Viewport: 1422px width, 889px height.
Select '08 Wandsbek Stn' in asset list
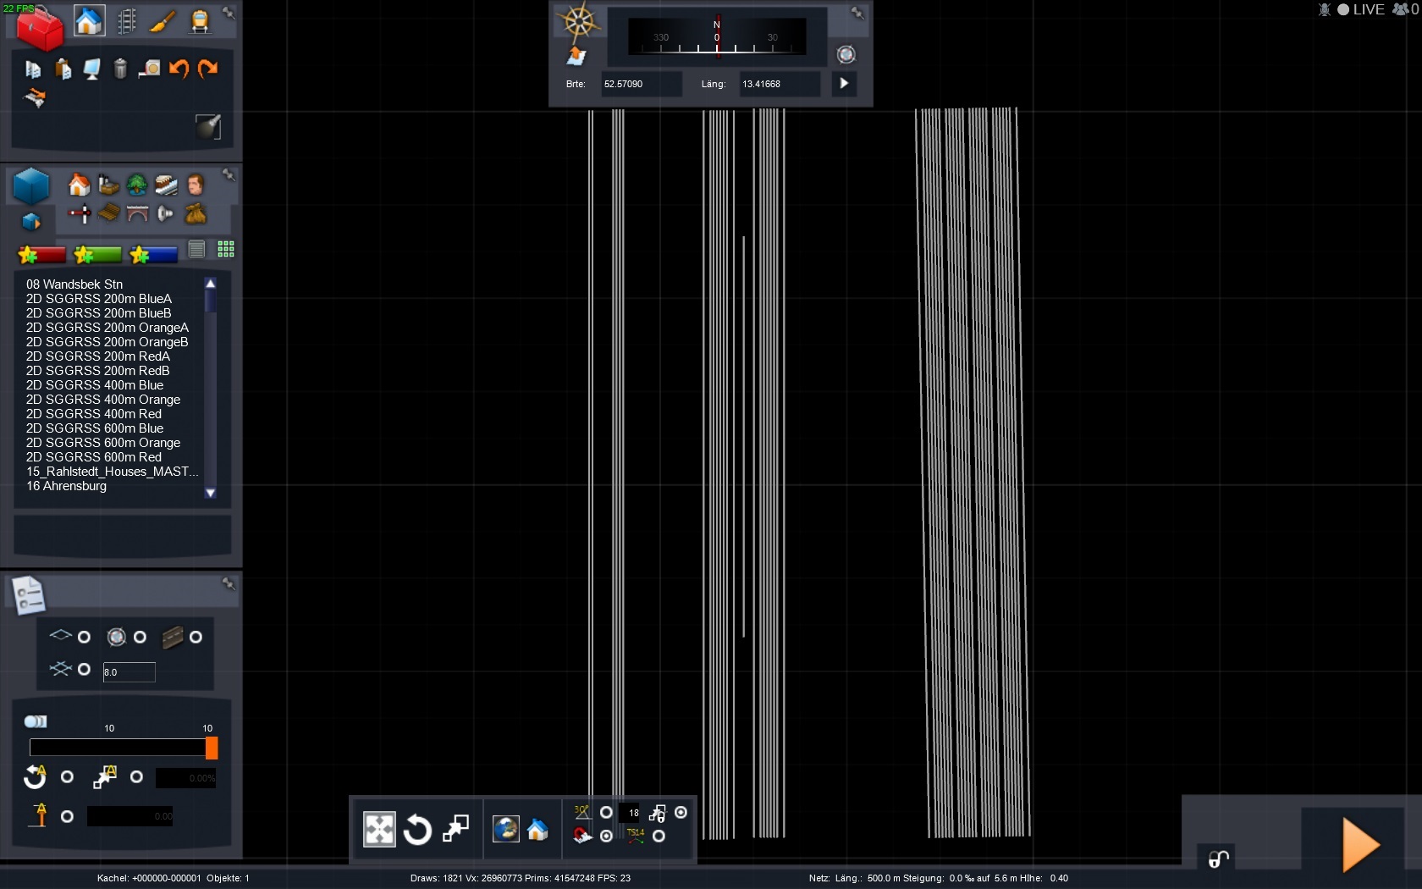[x=74, y=284]
